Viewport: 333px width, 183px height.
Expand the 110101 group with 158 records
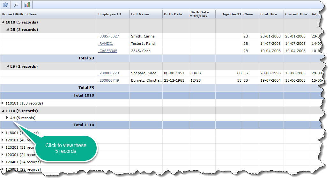(x=3, y=103)
